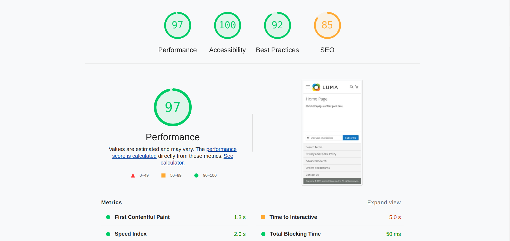510x241 pixels.
Task: Click the orange SEO gauge showing 85
Action: [x=327, y=25]
